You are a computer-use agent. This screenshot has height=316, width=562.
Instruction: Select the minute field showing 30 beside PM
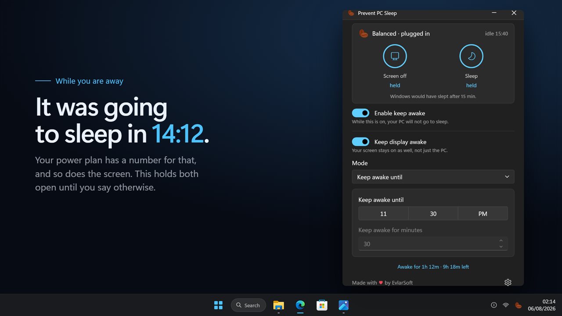click(x=433, y=214)
